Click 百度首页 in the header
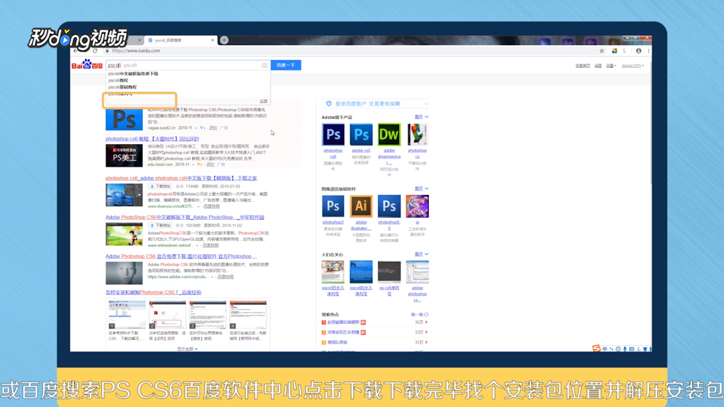The height and width of the screenshot is (407, 724). pyautogui.click(x=583, y=66)
